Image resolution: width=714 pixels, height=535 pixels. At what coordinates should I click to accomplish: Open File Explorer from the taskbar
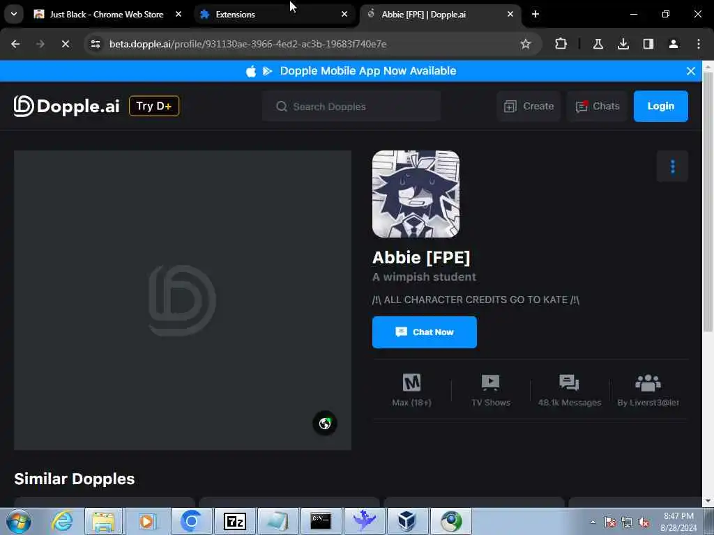pyautogui.click(x=103, y=521)
